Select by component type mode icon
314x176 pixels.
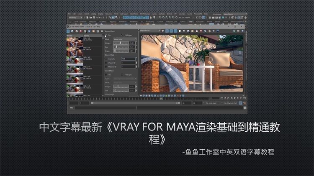coord(116,18)
